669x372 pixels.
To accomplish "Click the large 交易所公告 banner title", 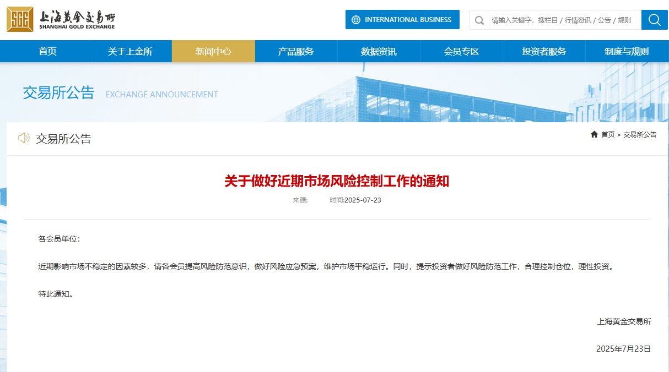I will pos(58,92).
